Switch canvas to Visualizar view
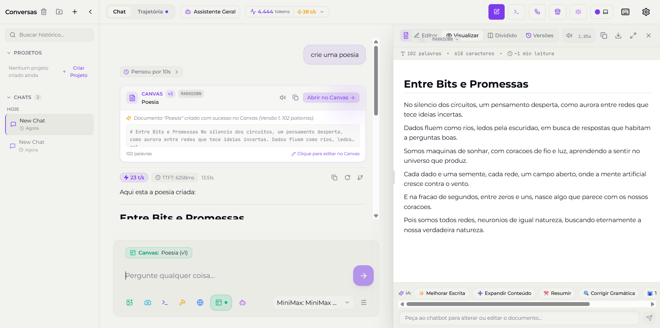This screenshot has height=328, width=660. 462,36
